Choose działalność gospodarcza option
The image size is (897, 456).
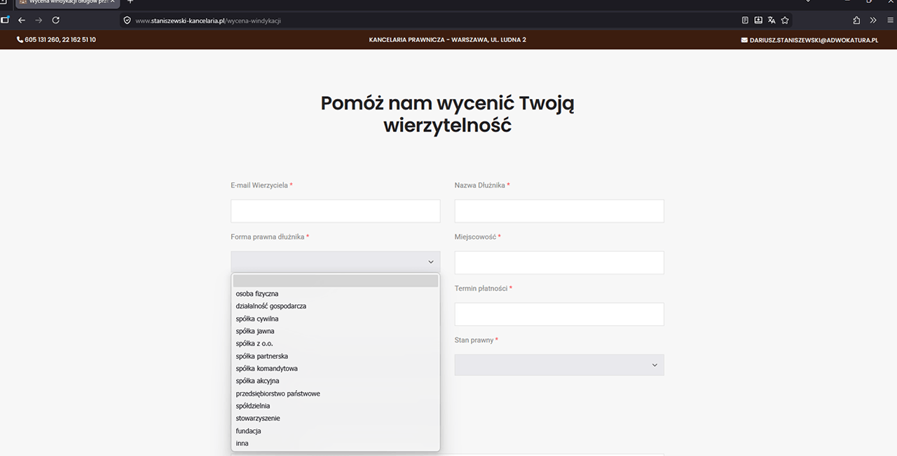click(x=336, y=306)
